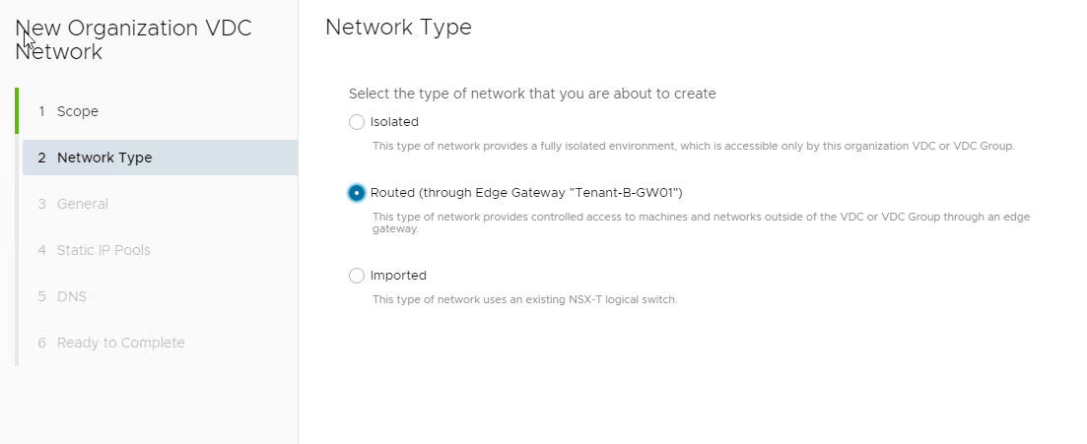
Task: Click the "Network Type" page heading
Action: (398, 28)
